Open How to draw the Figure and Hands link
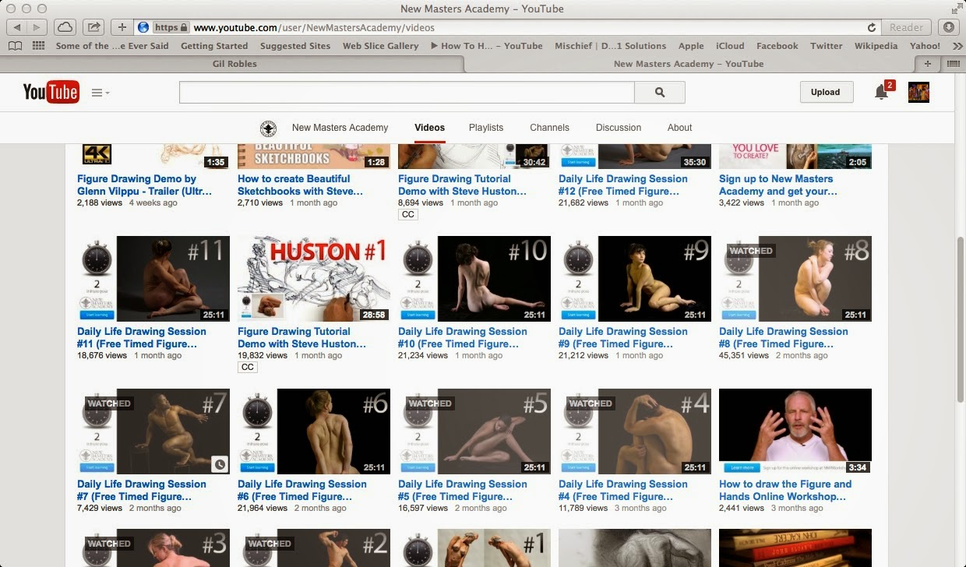966x567 pixels. (x=785, y=490)
